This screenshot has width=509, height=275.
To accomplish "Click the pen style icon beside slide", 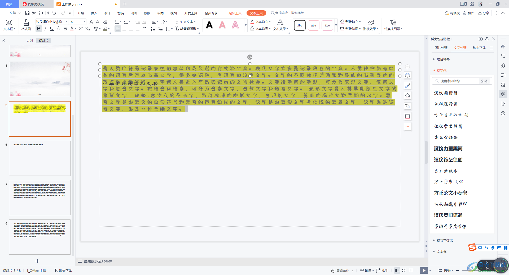I will point(407,86).
